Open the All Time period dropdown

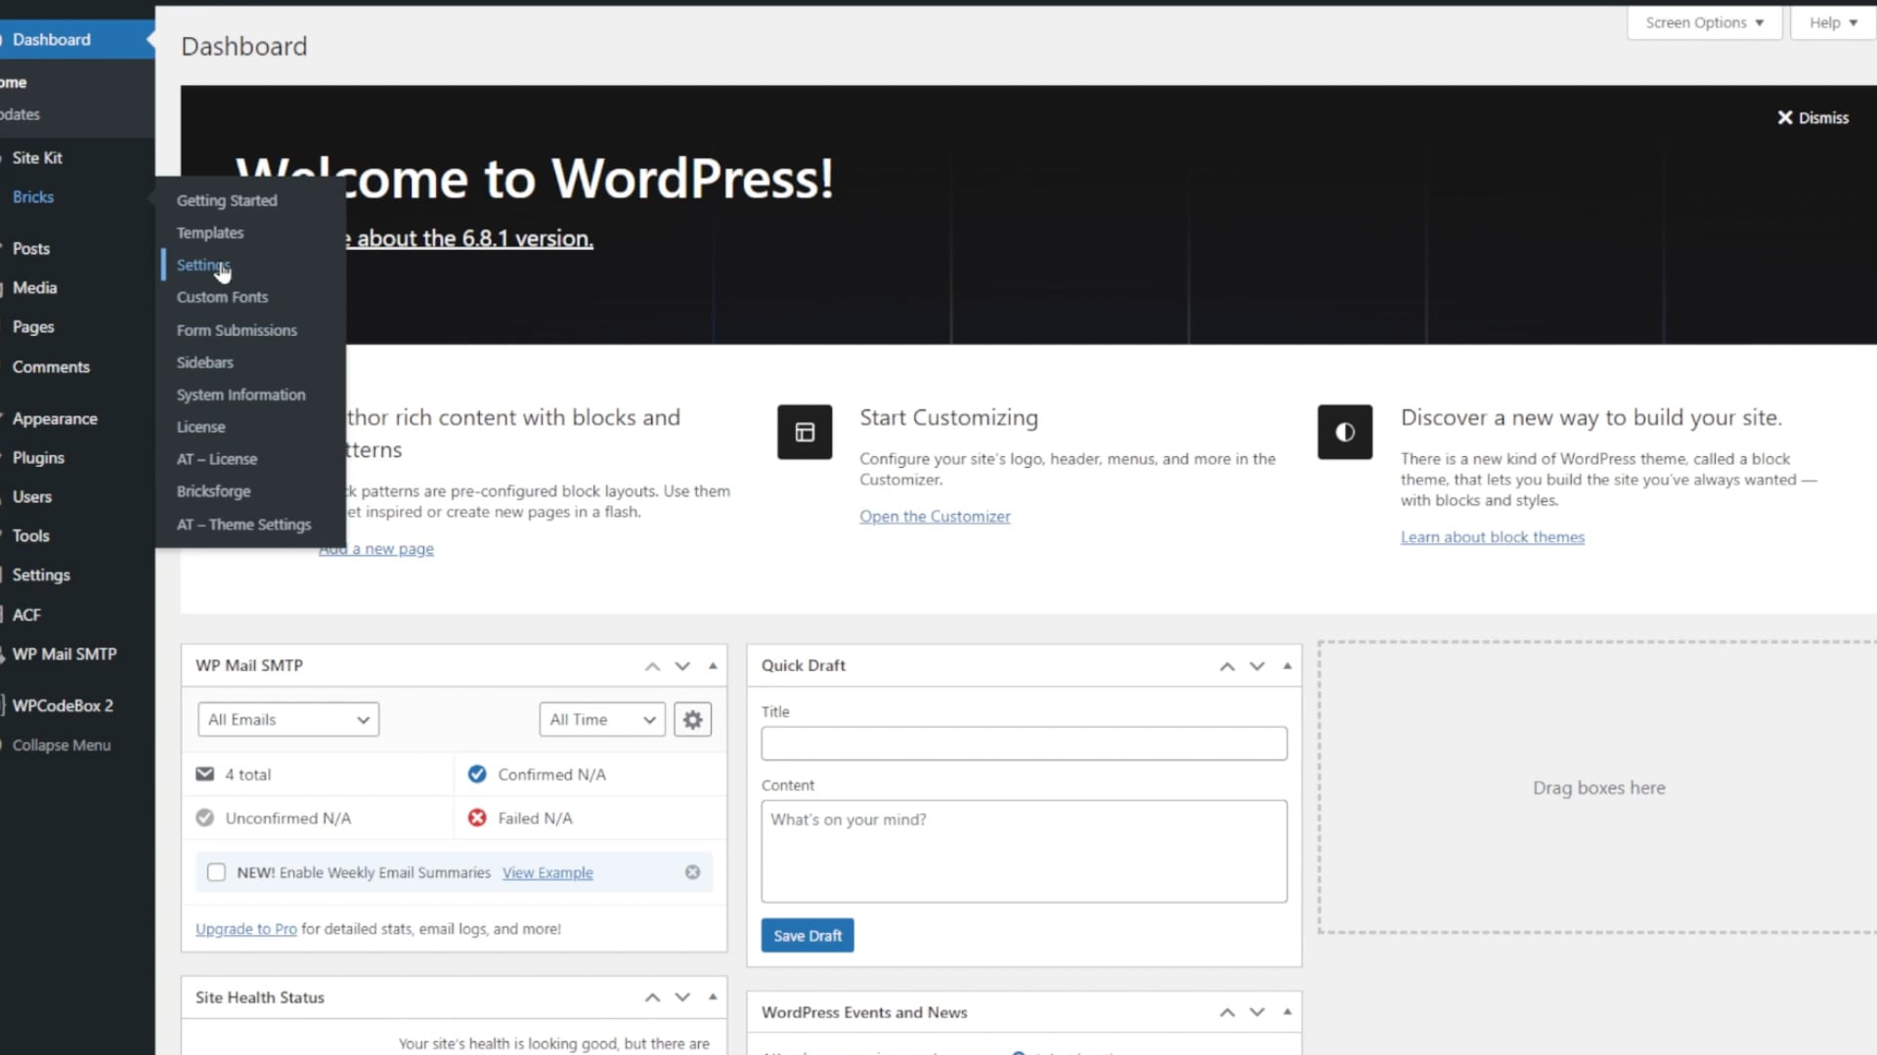point(601,720)
